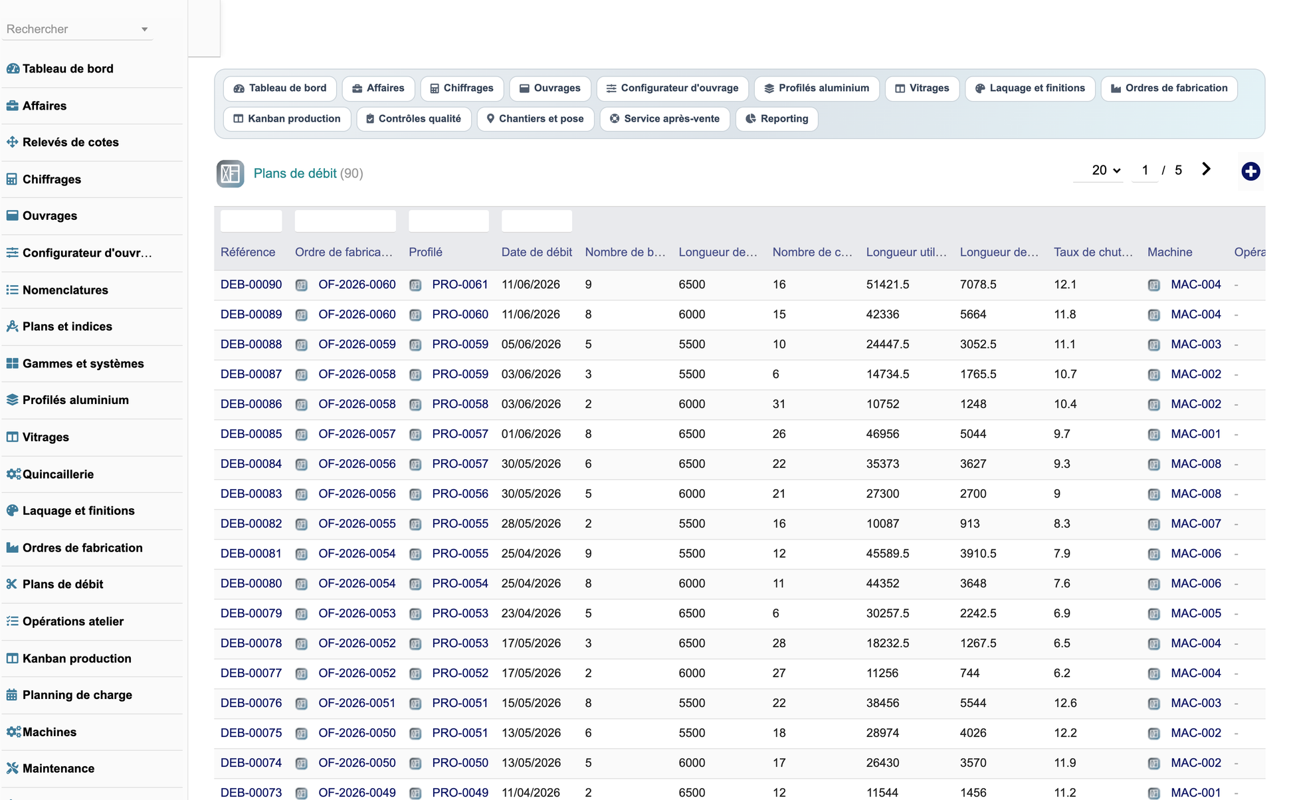Image resolution: width=1293 pixels, height=800 pixels.
Task: Click the Laquage et finitions palette icon in sidebar
Action: (x=12, y=510)
